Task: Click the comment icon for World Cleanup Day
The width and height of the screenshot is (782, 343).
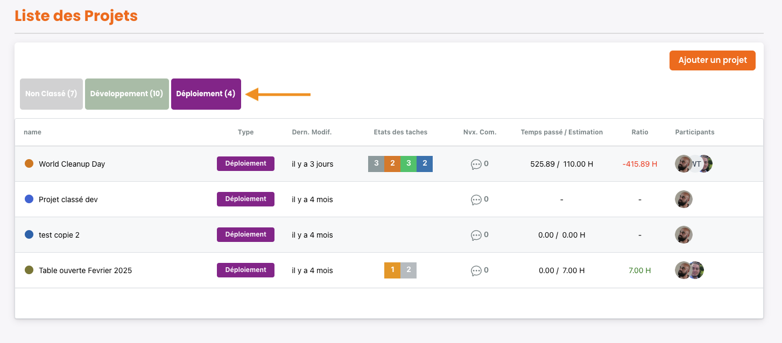Action: pos(476,164)
